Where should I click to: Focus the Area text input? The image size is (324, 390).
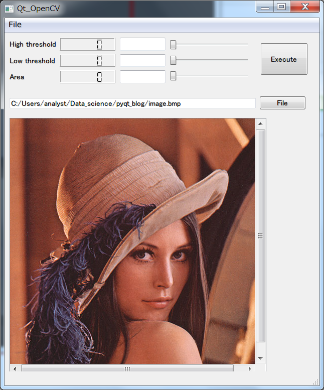[x=142, y=77]
